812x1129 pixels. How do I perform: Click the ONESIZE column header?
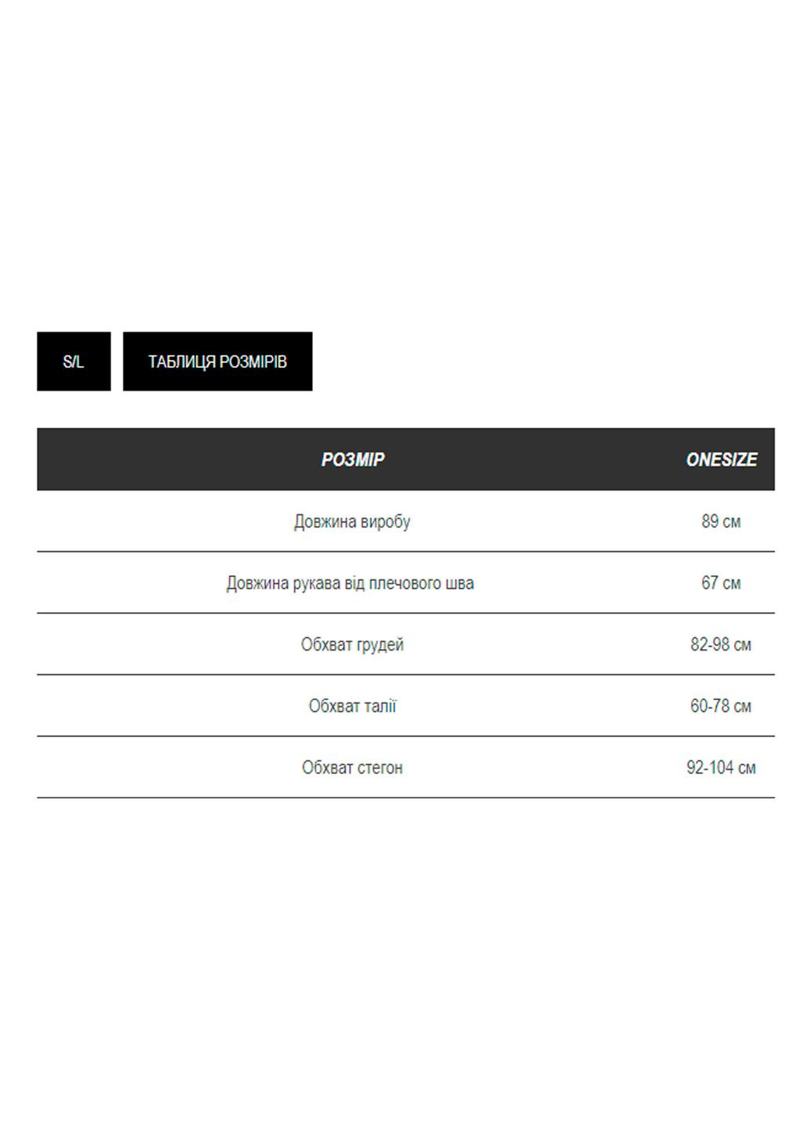pyautogui.click(x=721, y=459)
